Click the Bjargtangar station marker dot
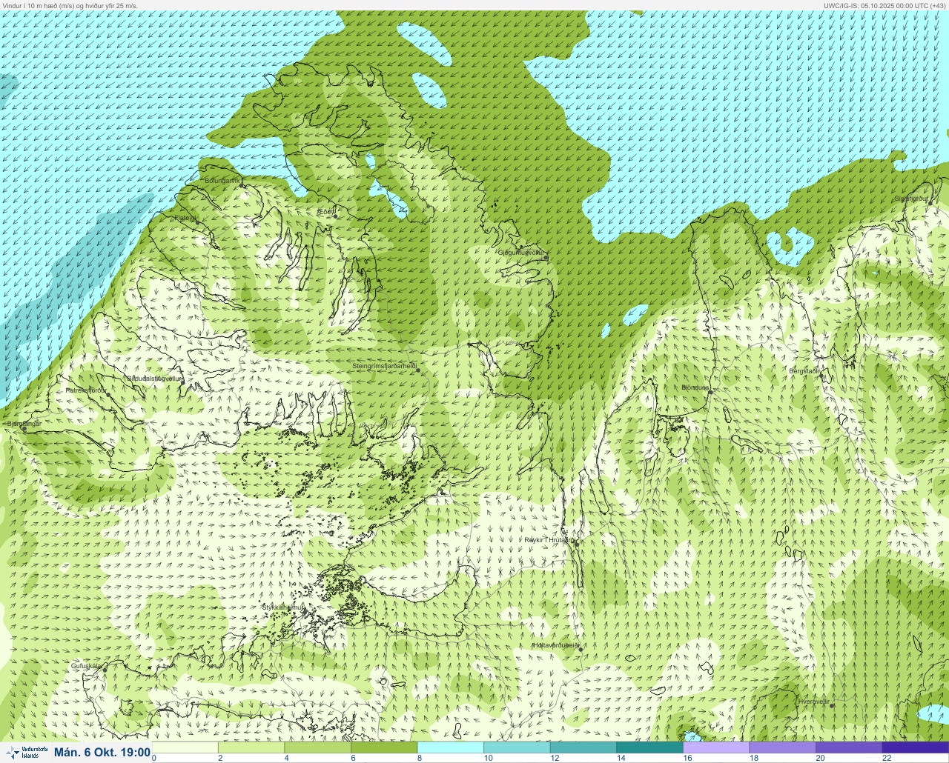This screenshot has height=763, width=949. click(x=24, y=428)
